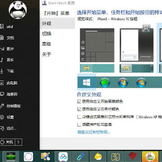Screen dimensions: 162x162
Task: Click the 视觉样式 Plain8 – Windows 10 按钮 text
Action: 107,19
